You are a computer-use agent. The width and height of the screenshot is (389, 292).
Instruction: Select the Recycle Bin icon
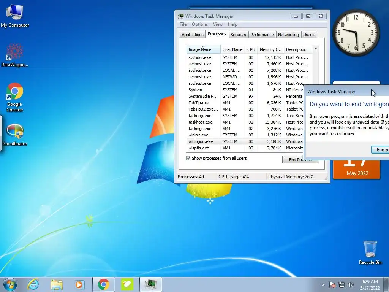(x=370, y=252)
